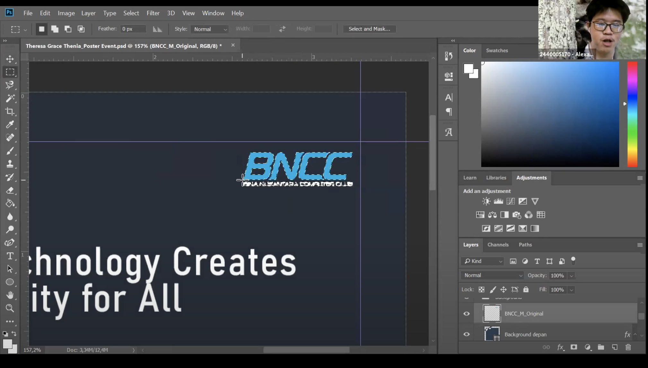Open the Fill slider dropdown arrow
648x368 pixels.
click(x=571, y=290)
